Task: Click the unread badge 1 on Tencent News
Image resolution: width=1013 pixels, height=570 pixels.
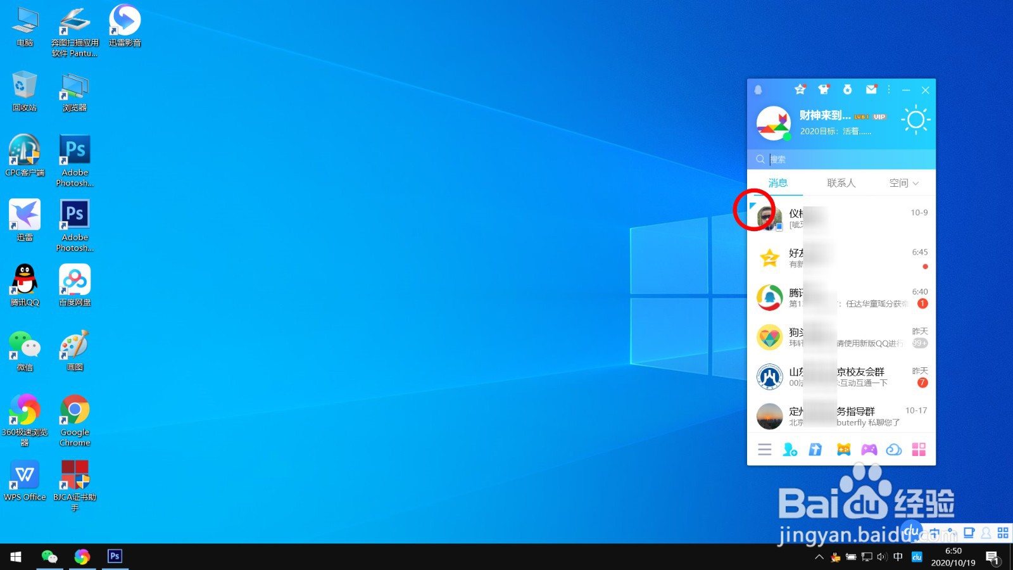Action: click(x=922, y=303)
